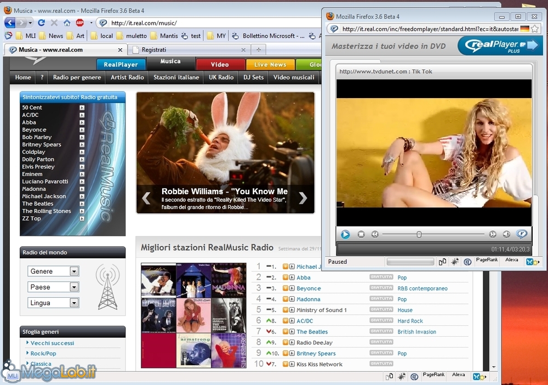Screen dimensions: 548x385
Task: Click the RealPlayer logo icon beside volume
Action: (x=522, y=234)
